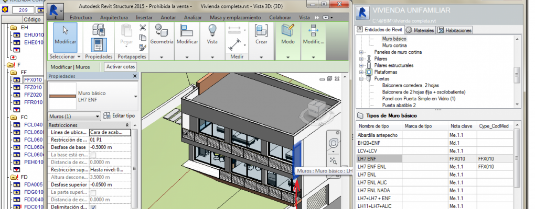Screen dimensions: 535x209
Task: Select the LH7 ENF ENL row
Action: pyautogui.click(x=435, y=167)
